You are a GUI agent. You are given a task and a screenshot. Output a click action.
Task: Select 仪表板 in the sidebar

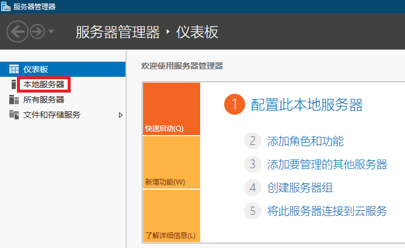click(63, 69)
